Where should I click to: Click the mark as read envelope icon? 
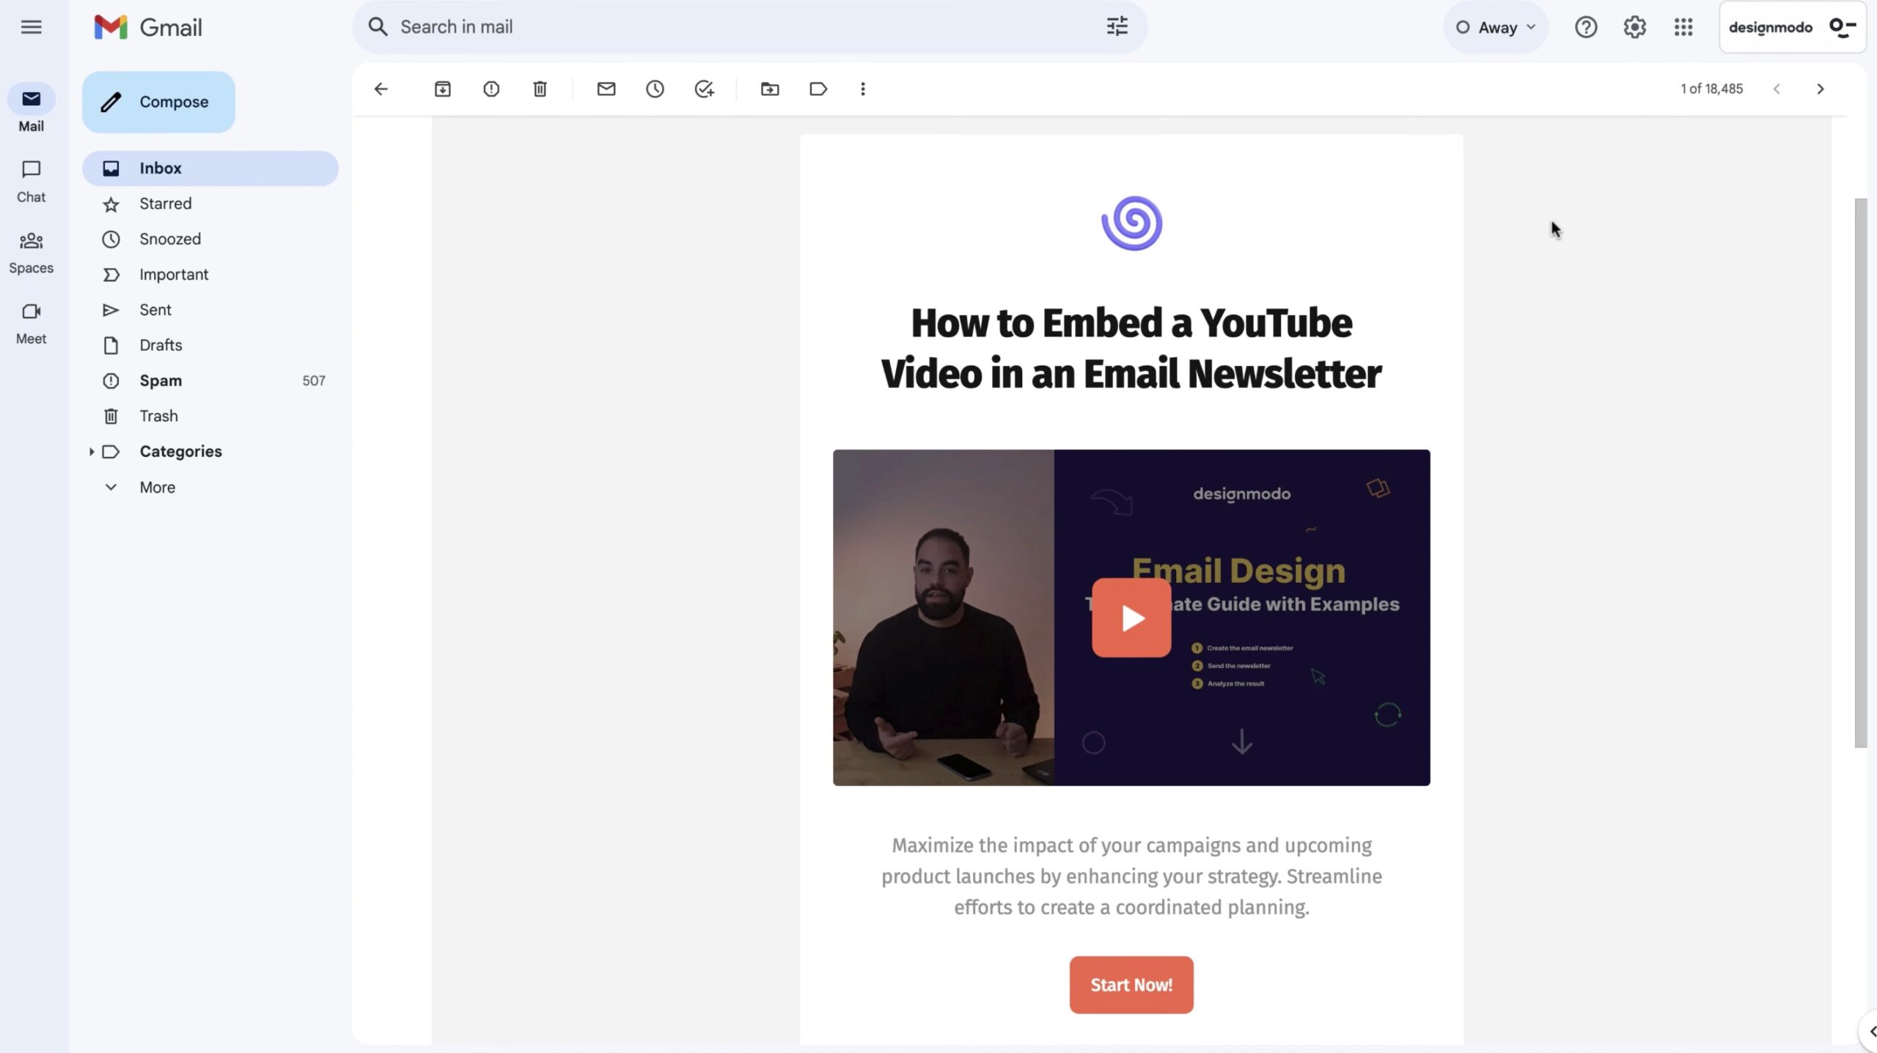coord(605,88)
